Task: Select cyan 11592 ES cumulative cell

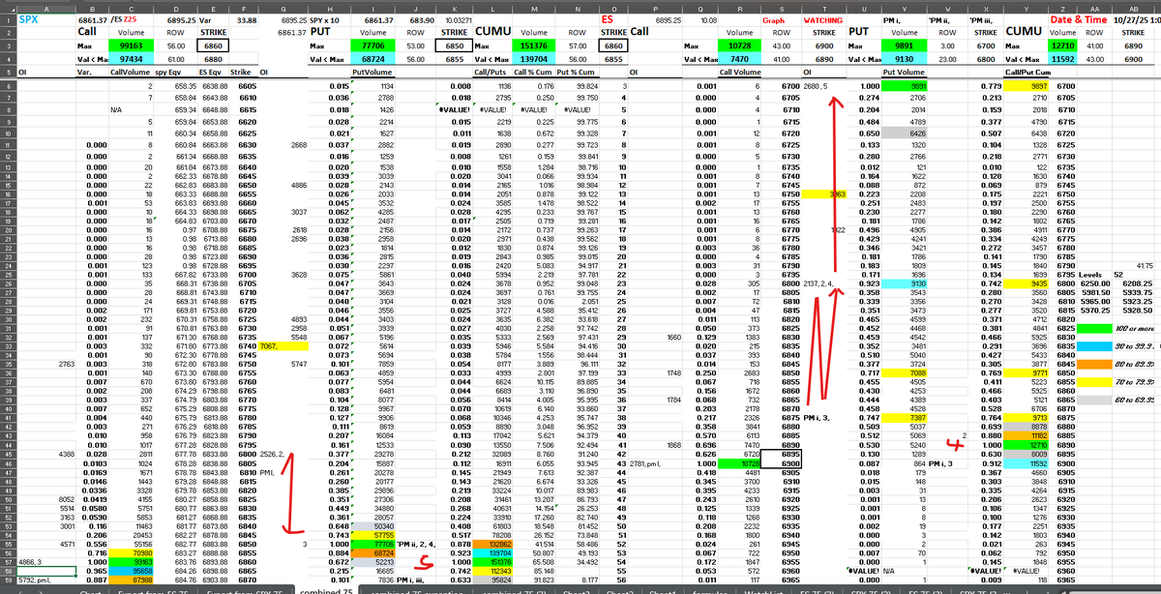Action: tap(1062, 59)
